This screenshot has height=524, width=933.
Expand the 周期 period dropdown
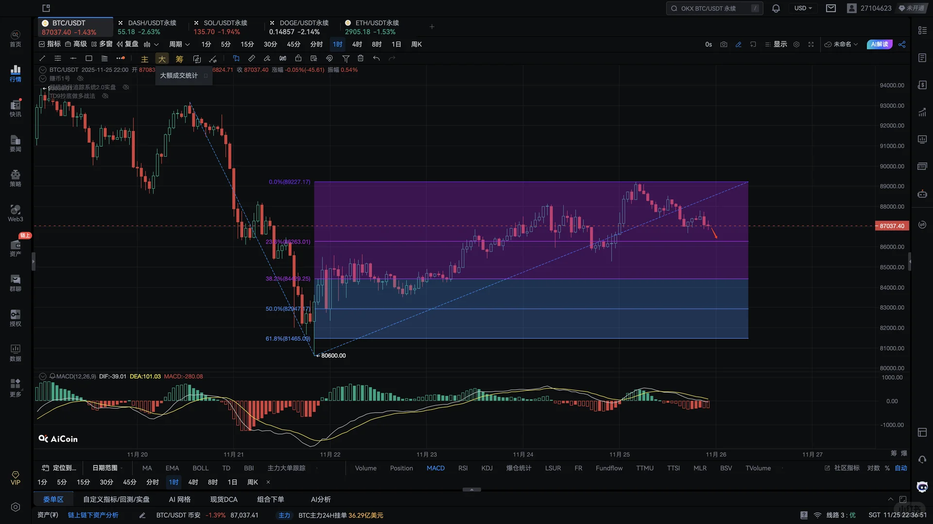(179, 44)
